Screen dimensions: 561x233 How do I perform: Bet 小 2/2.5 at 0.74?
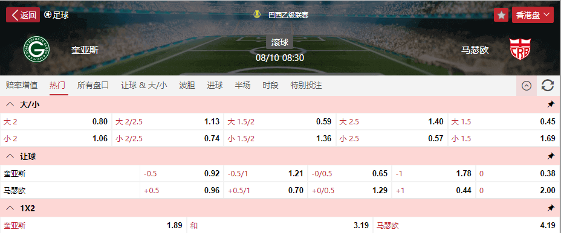coord(168,138)
